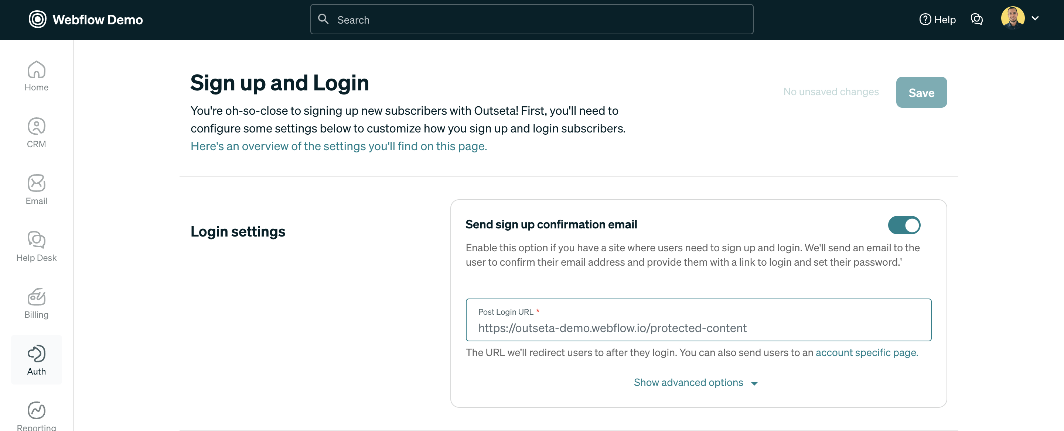
Task: Open the settings overview link
Action: pyautogui.click(x=338, y=146)
